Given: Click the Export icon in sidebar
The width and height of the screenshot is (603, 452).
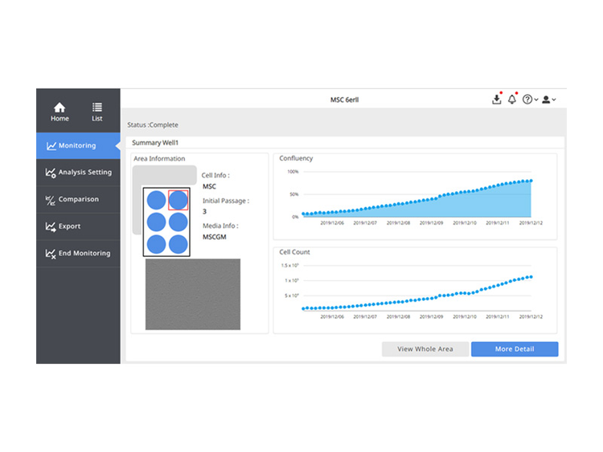Looking at the screenshot, I should pos(51,227).
